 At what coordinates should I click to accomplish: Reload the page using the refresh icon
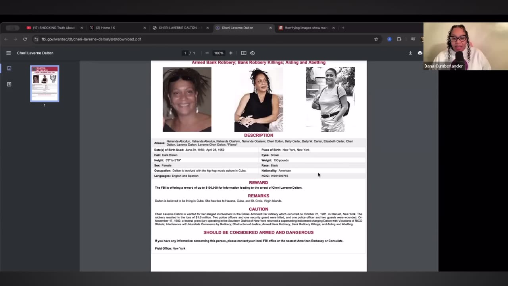click(25, 39)
